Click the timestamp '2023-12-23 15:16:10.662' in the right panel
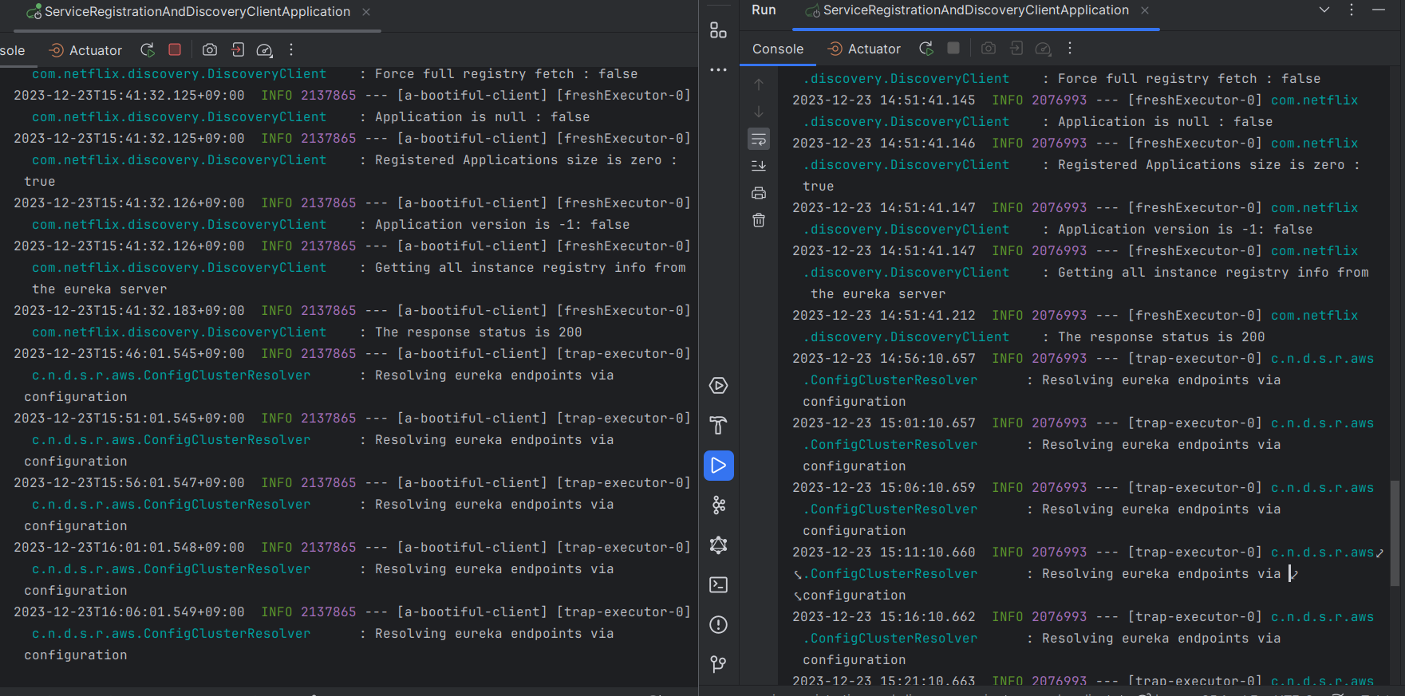The height and width of the screenshot is (696, 1405). pos(884,616)
